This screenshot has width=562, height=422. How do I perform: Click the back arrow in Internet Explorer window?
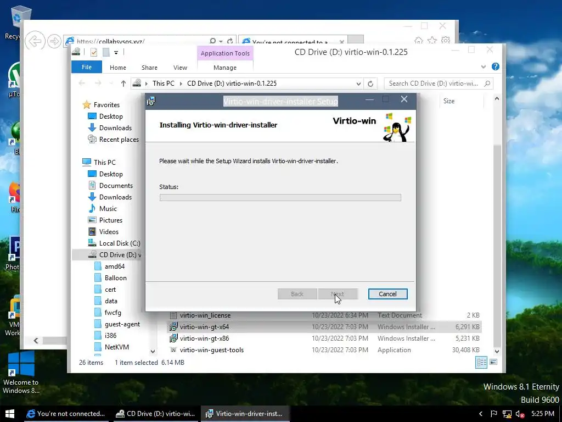tap(35, 41)
